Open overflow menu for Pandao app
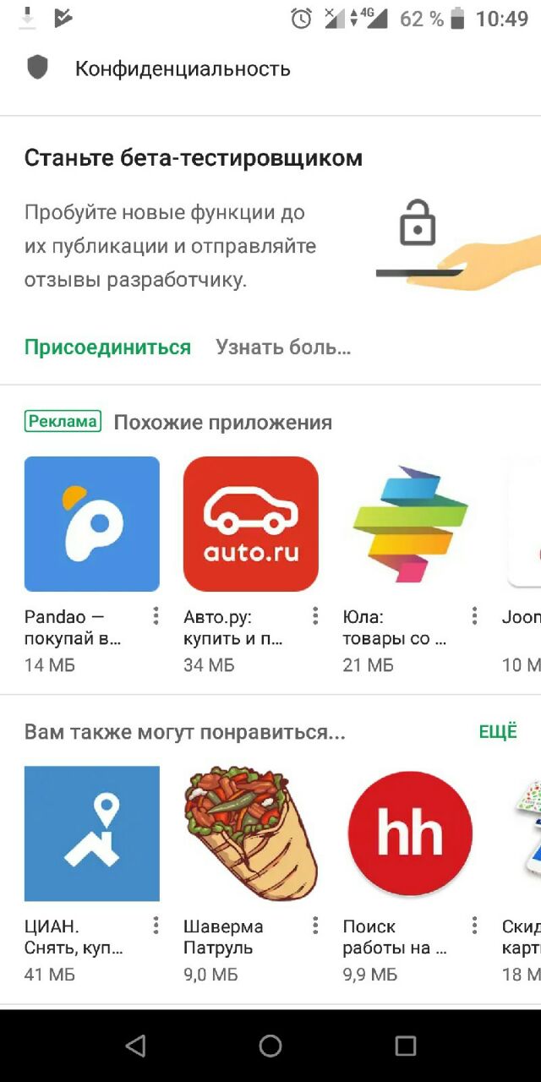541x1082 pixels. 156,616
